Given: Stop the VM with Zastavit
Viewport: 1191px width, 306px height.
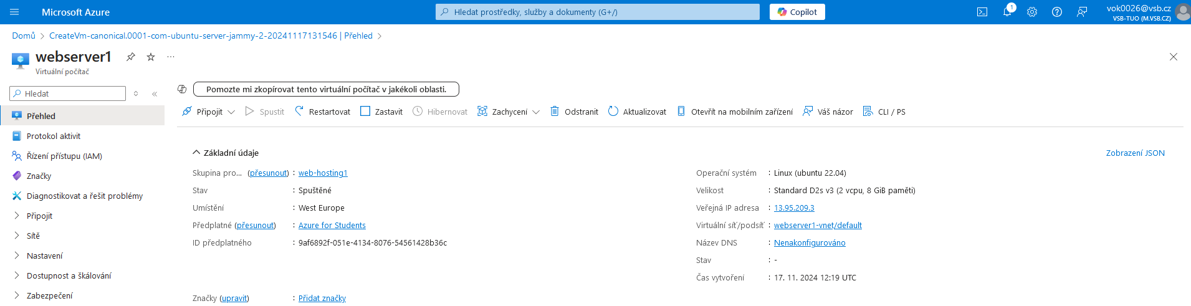Looking at the screenshot, I should click(x=381, y=112).
